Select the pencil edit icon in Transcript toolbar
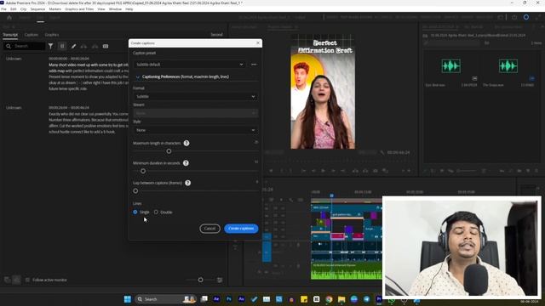 click(x=73, y=46)
